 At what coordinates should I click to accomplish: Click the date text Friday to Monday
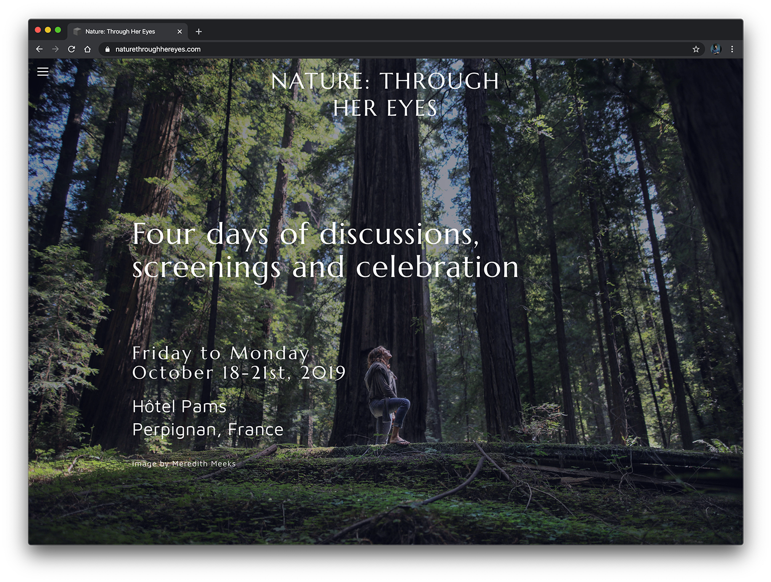pyautogui.click(x=221, y=353)
